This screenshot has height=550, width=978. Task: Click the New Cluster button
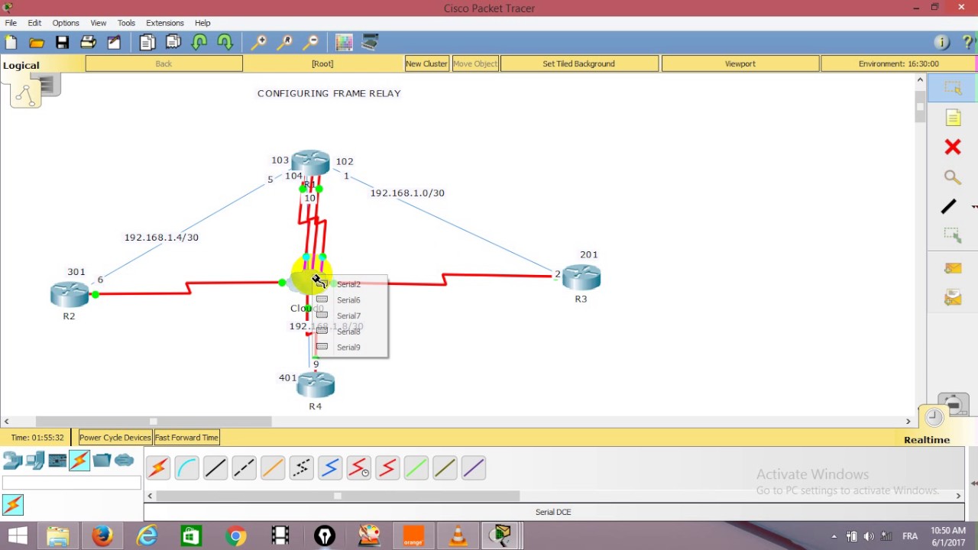(x=426, y=63)
